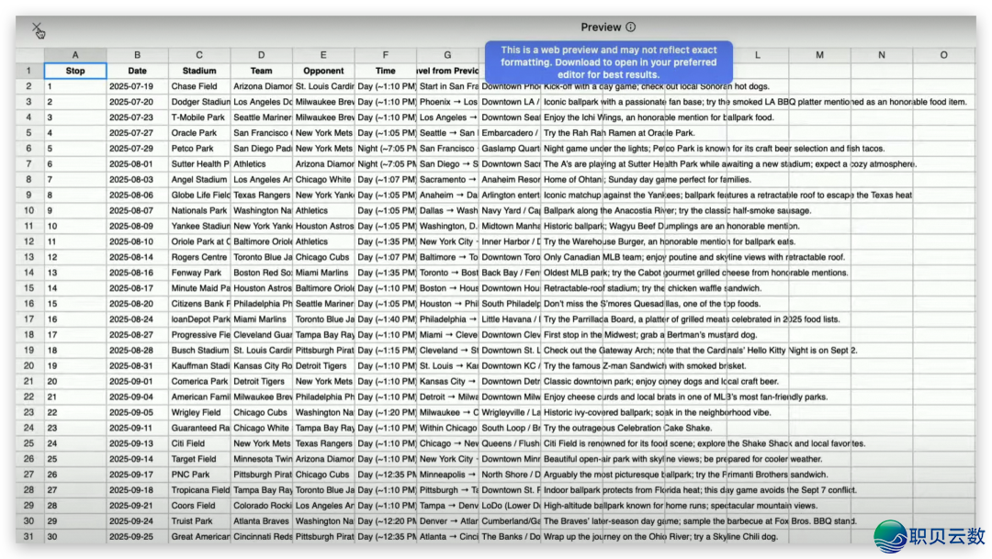
Task: Click the date cell '2025-08-01'
Action: [137, 163]
